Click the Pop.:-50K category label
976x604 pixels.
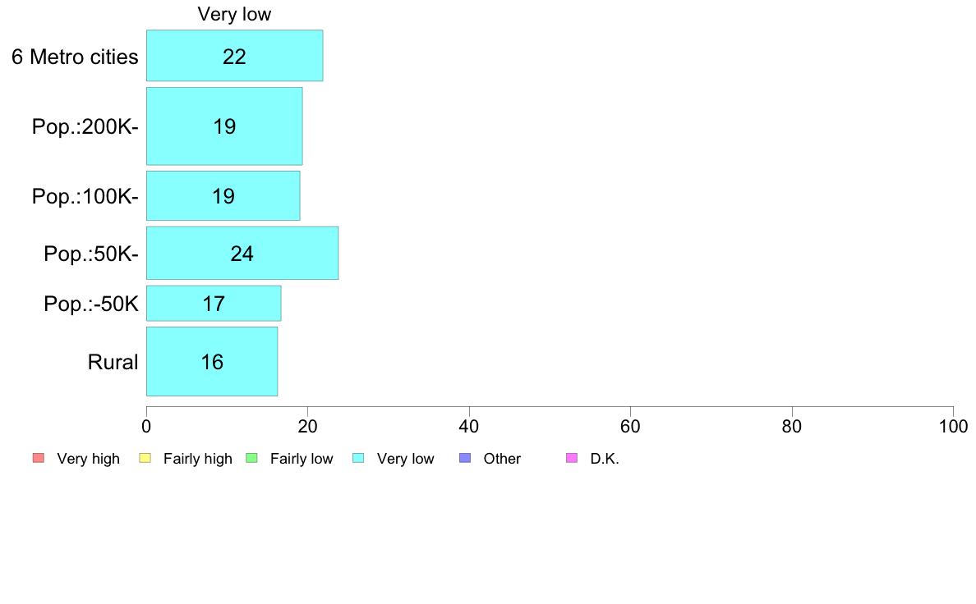91,304
